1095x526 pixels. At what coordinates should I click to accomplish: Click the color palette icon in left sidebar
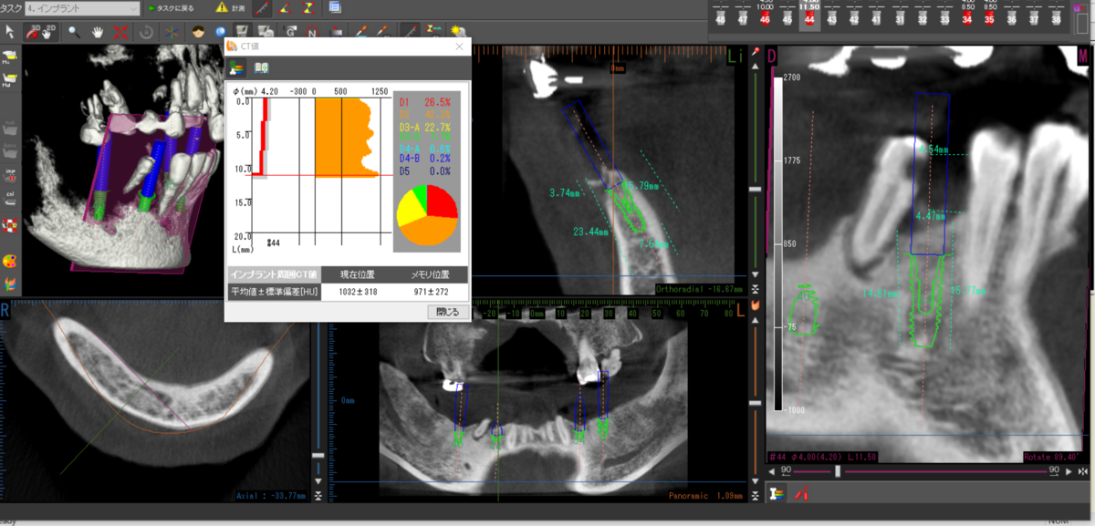pyautogui.click(x=10, y=262)
